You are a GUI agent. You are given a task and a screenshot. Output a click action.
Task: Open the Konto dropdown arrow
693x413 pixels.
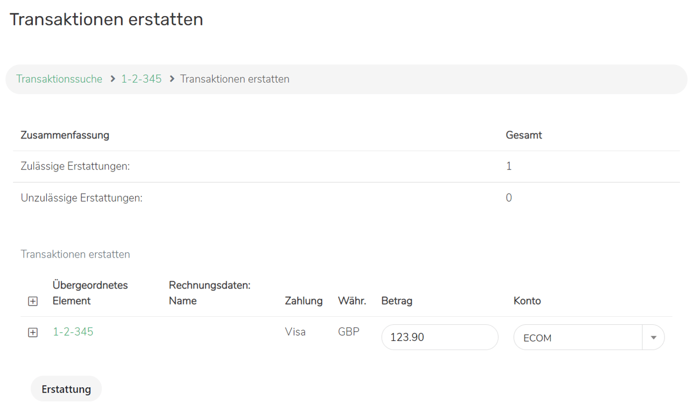[x=653, y=338]
